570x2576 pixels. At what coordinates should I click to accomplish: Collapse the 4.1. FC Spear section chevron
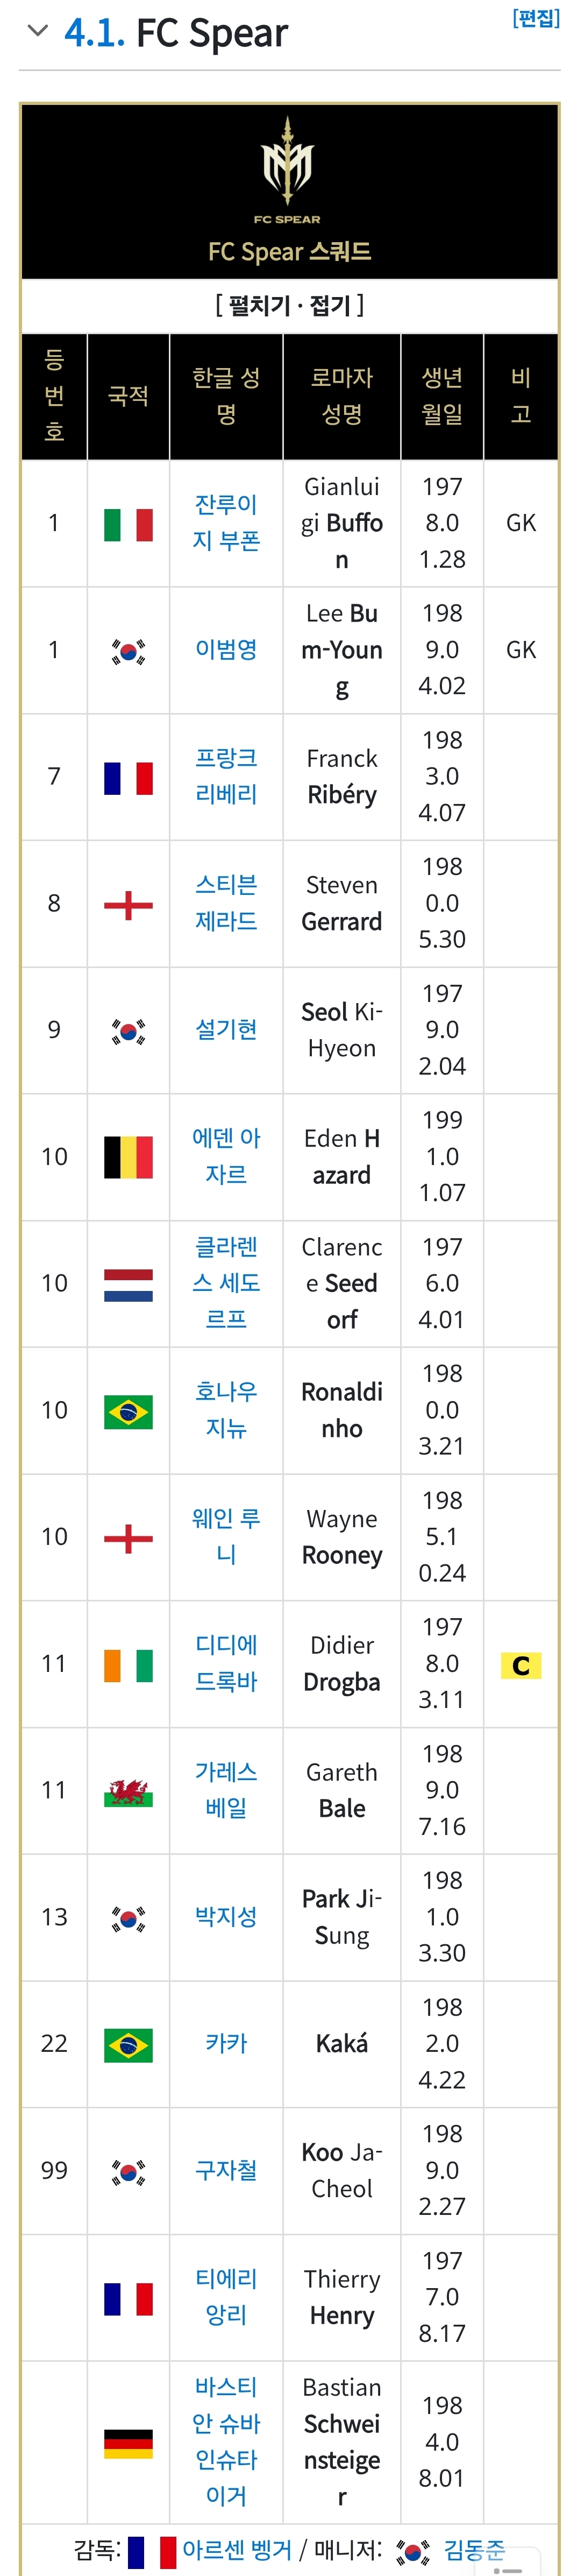[x=38, y=31]
